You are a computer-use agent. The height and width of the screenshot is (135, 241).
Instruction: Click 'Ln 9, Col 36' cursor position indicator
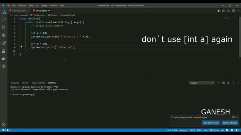click(x=172, y=130)
